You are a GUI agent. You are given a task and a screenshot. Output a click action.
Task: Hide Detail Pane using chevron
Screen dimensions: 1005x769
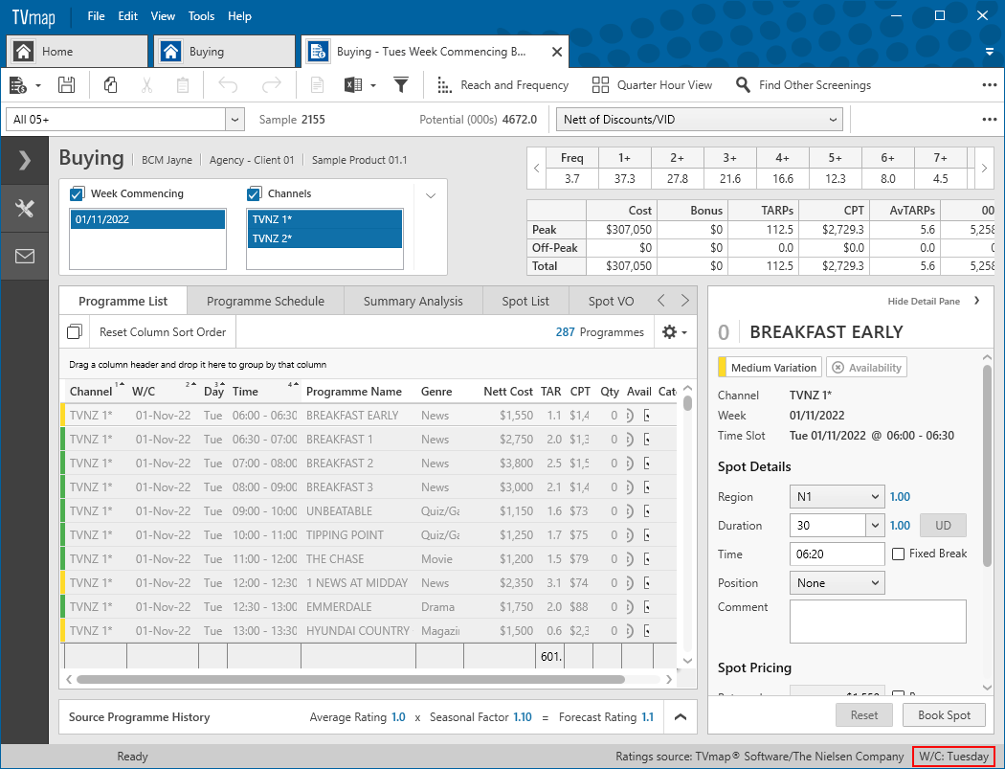click(977, 300)
